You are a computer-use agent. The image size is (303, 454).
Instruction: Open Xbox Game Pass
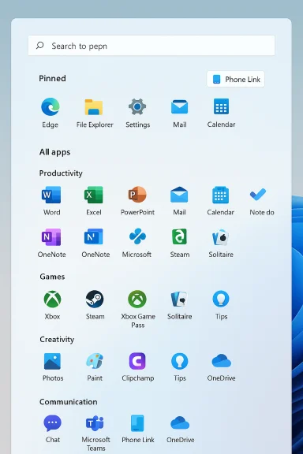coord(138,309)
